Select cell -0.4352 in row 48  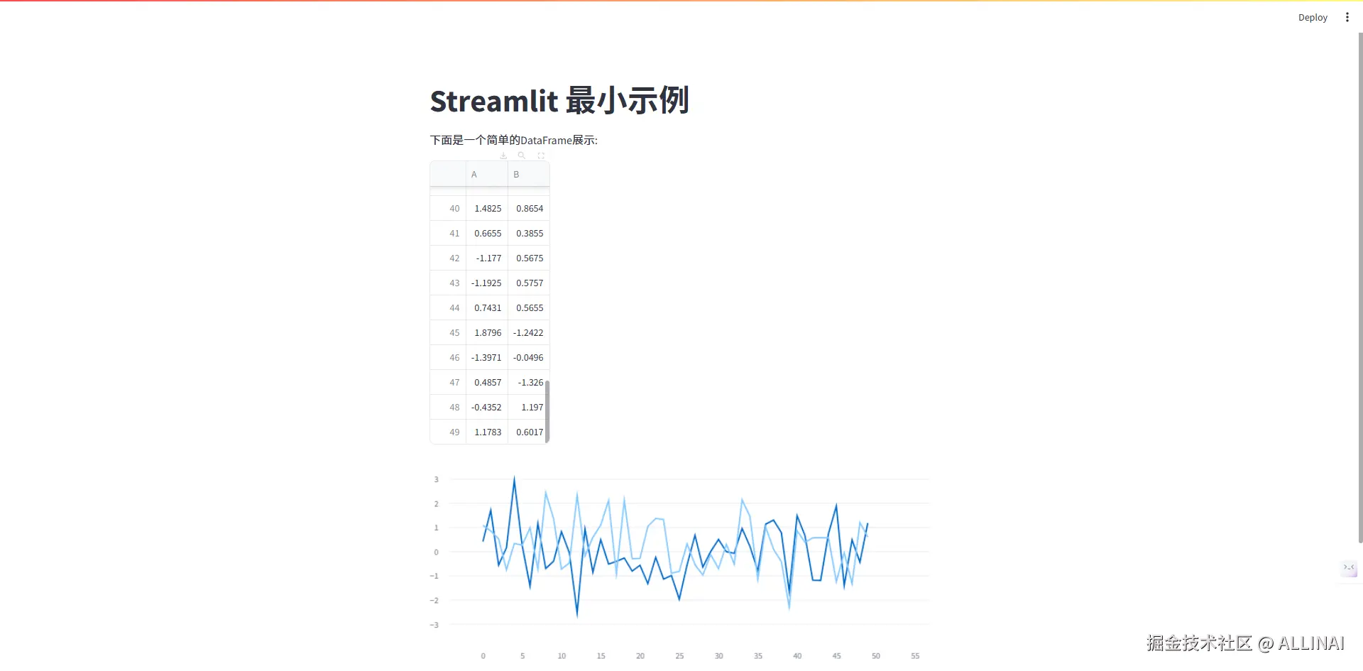point(487,408)
